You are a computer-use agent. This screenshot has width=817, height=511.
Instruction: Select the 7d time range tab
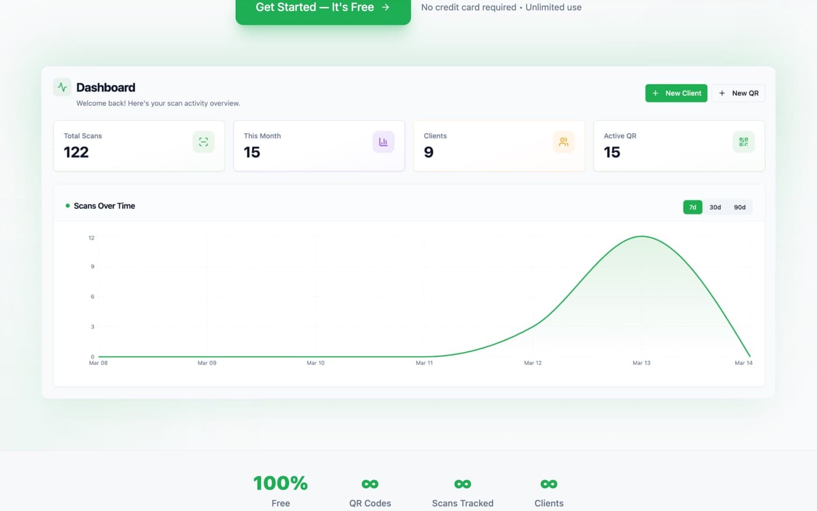click(693, 207)
